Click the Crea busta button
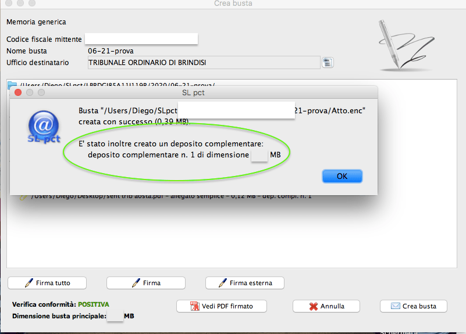 tap(414, 306)
